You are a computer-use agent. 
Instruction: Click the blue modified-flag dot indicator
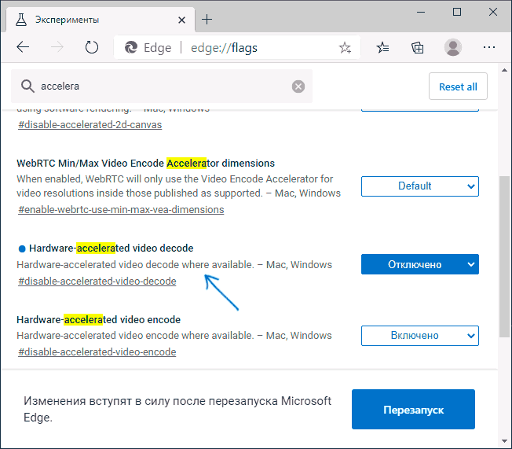coord(22,248)
